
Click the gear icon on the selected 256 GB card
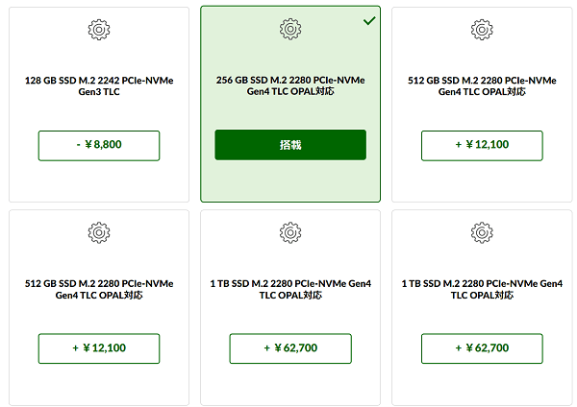[290, 29]
